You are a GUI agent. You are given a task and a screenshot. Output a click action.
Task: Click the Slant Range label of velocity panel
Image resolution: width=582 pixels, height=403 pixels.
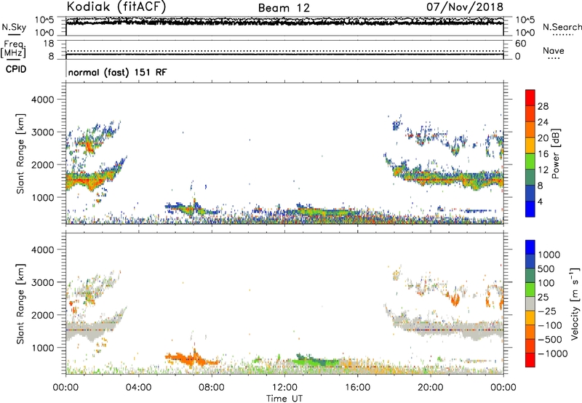20,303
